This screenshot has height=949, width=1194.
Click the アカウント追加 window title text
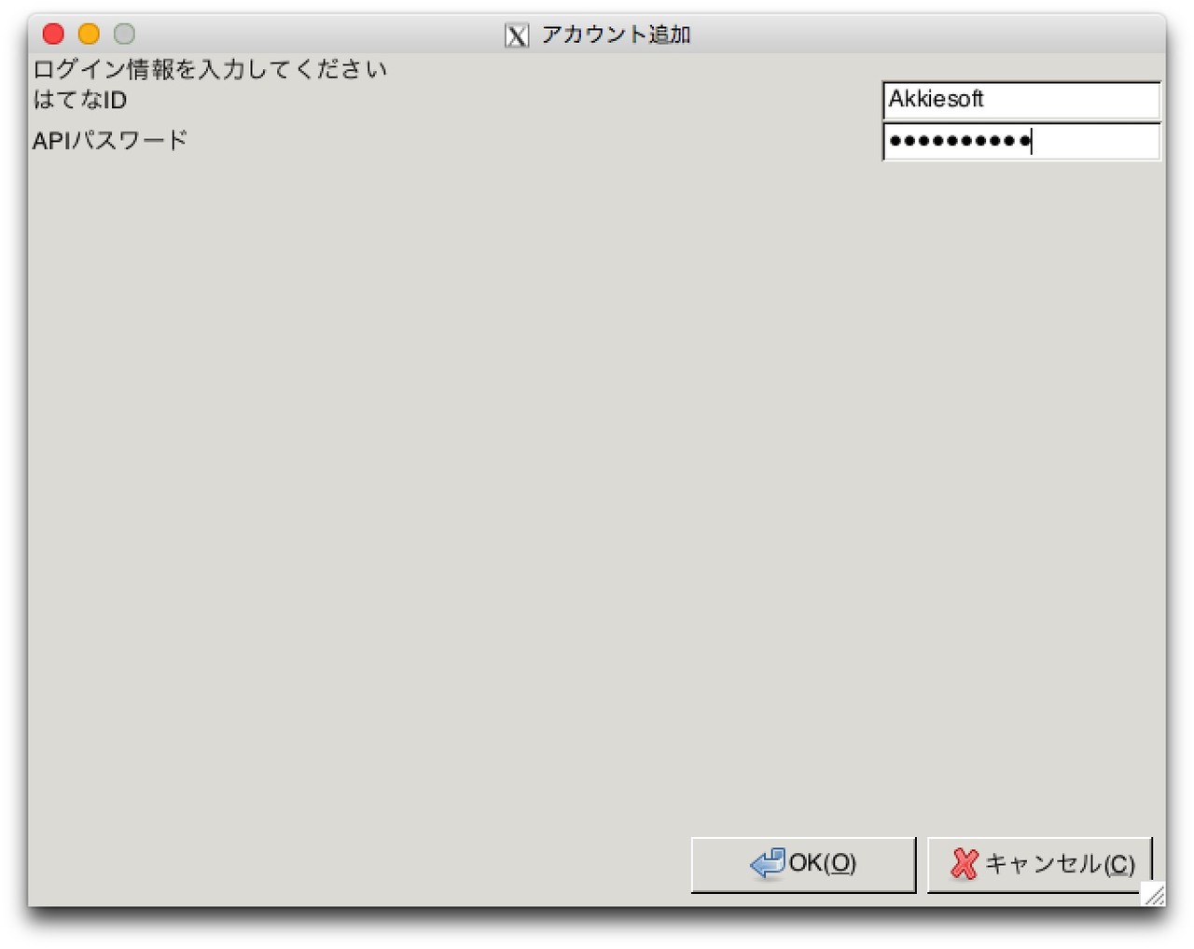coord(616,35)
